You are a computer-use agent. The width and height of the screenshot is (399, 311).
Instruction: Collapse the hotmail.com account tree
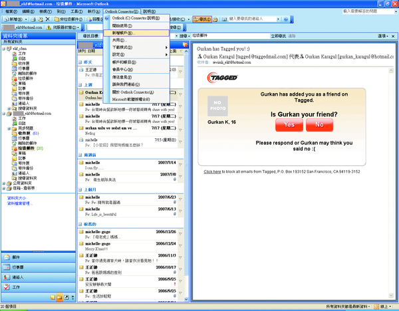4,114
